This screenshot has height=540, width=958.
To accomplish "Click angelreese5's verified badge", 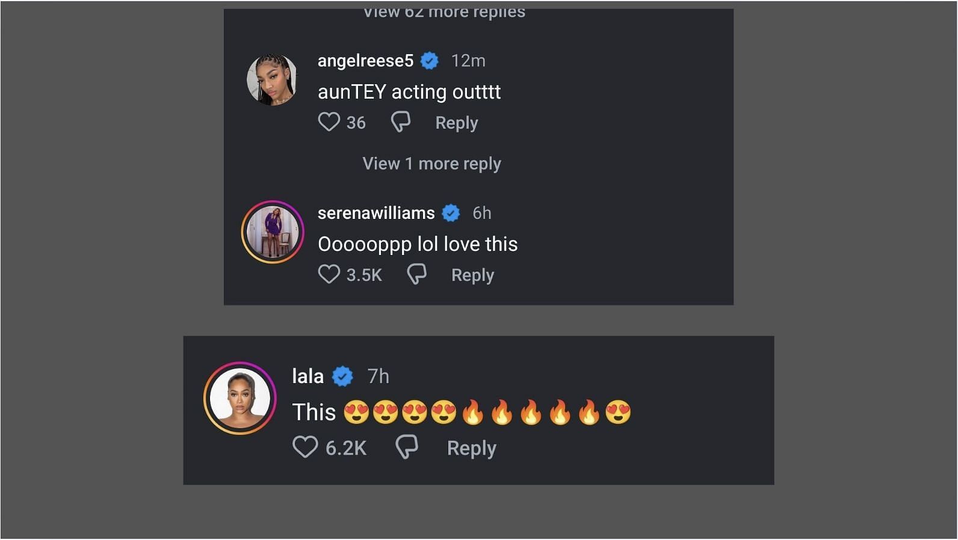I will click(430, 61).
